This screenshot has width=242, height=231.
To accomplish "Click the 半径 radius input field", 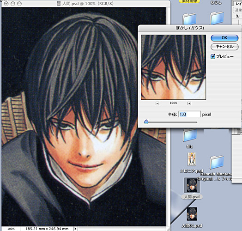I will (190, 114).
